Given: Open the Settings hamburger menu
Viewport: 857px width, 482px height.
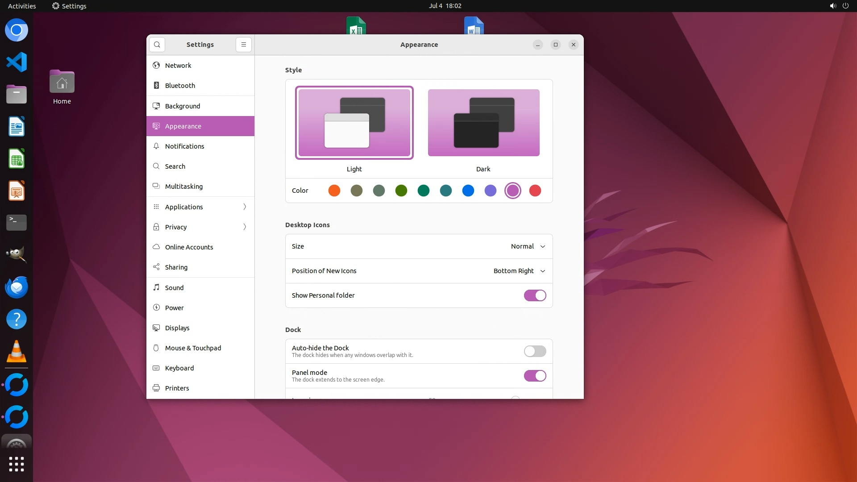Looking at the screenshot, I should pos(243,45).
